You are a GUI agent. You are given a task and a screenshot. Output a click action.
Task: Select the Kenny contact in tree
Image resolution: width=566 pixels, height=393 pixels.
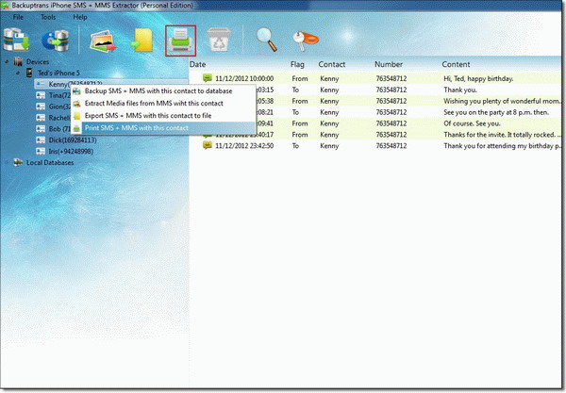pyautogui.click(x=75, y=85)
